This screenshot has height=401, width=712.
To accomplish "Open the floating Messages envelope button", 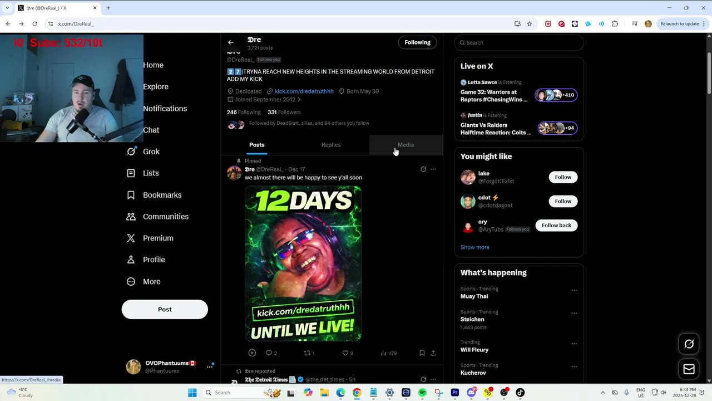I will 689,369.
